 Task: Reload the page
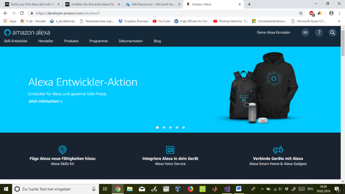click(22, 13)
